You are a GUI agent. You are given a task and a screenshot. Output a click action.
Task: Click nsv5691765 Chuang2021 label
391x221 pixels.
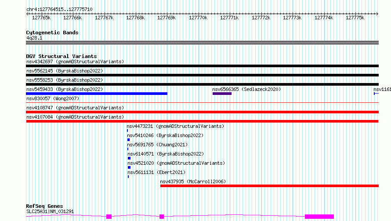(157, 145)
